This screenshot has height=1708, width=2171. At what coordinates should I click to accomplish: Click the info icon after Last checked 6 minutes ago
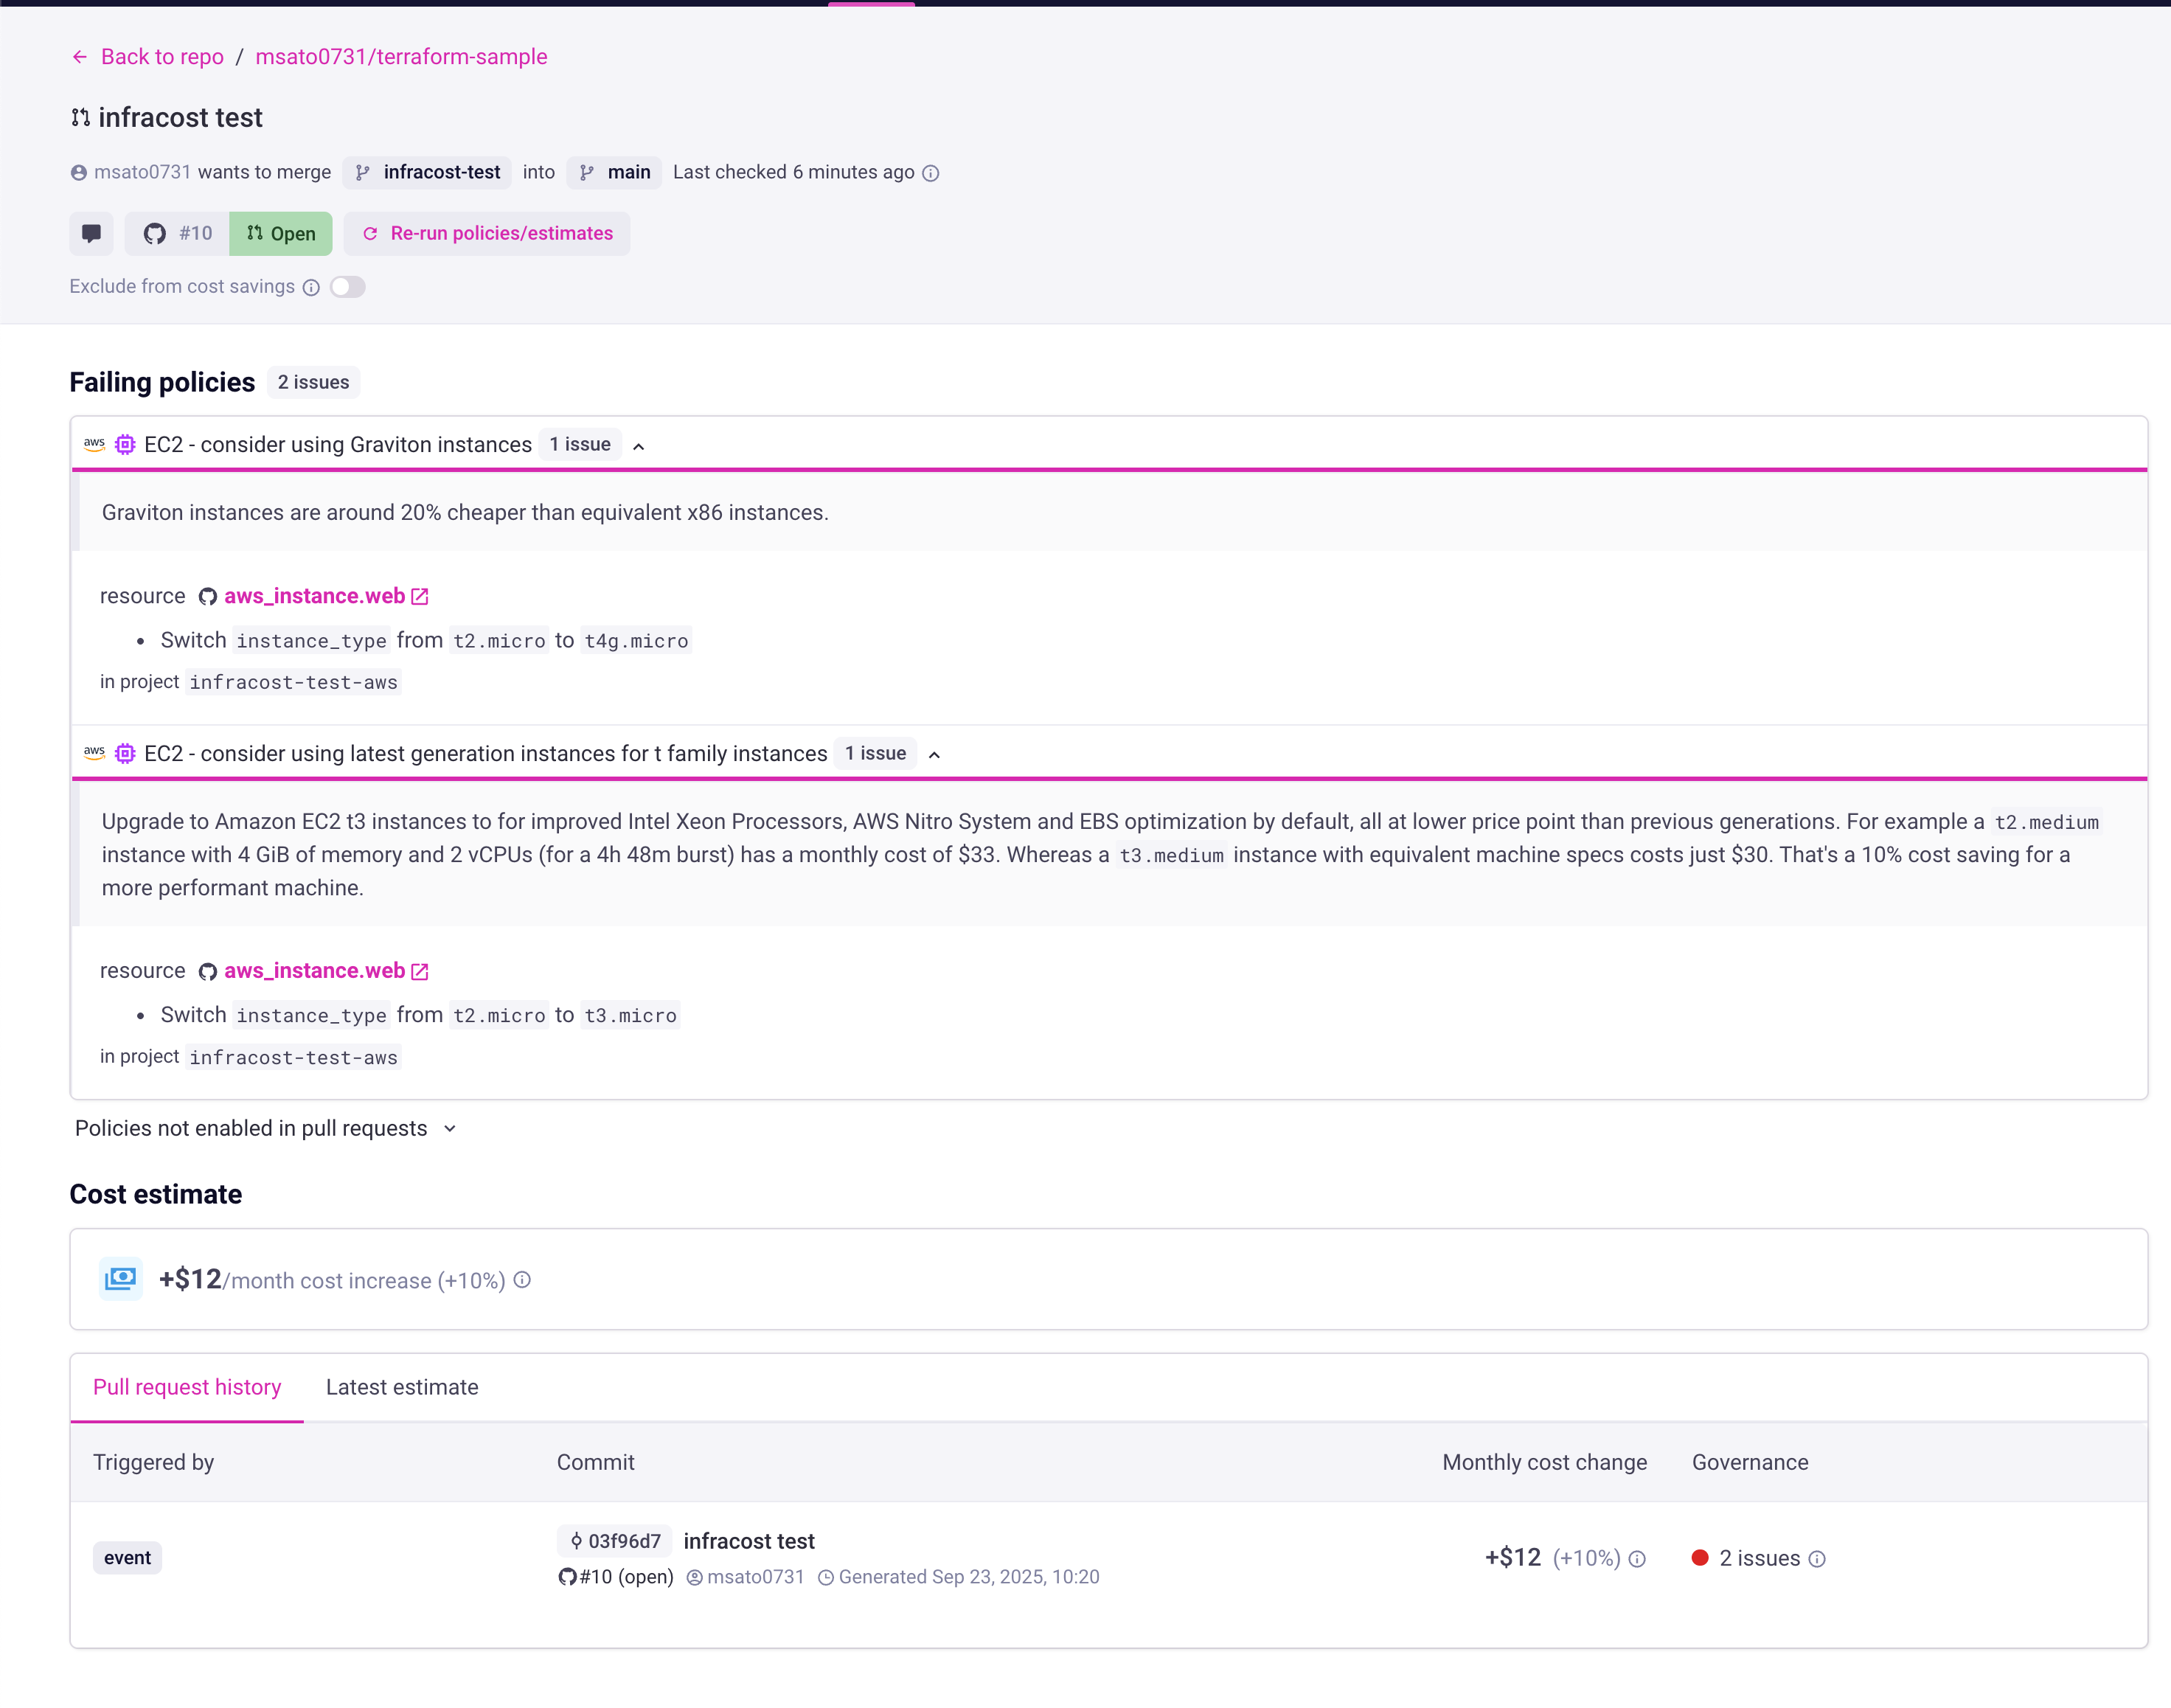coord(931,173)
